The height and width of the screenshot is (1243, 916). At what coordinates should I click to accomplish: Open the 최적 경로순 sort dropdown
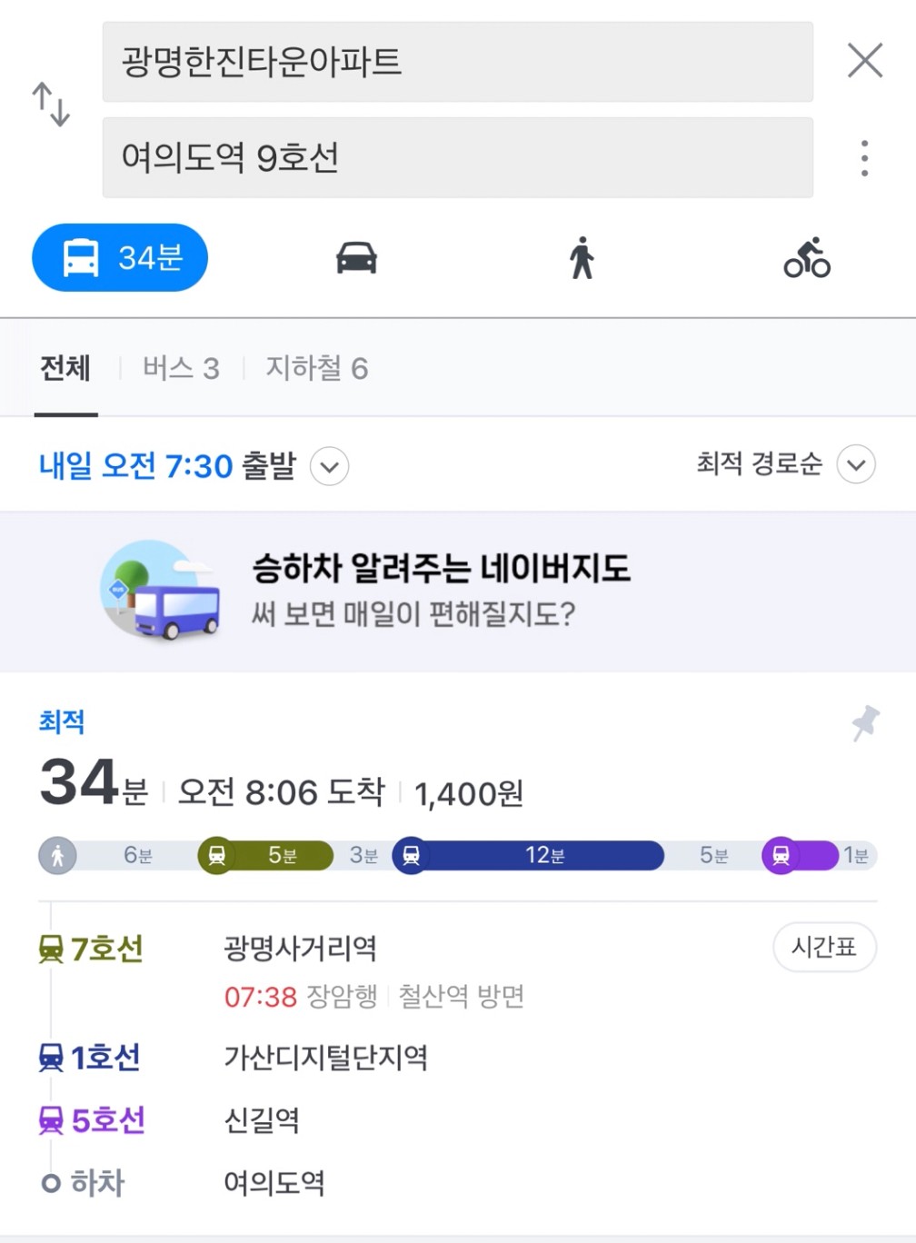pos(785,464)
